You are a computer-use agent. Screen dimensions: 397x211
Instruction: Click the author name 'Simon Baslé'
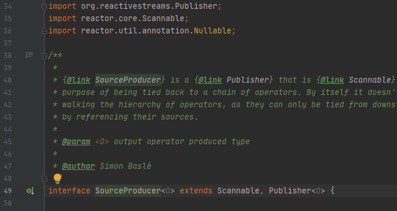click(126, 166)
